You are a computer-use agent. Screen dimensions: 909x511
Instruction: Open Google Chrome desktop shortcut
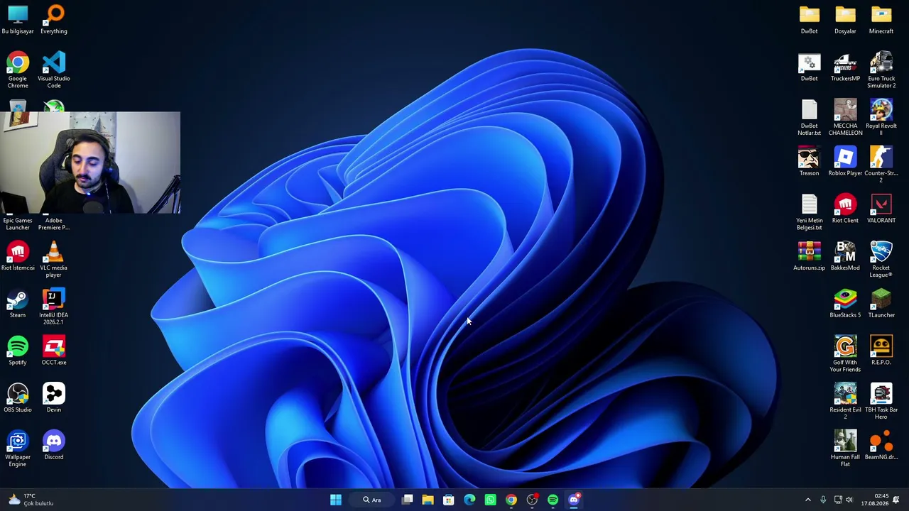[x=18, y=70]
